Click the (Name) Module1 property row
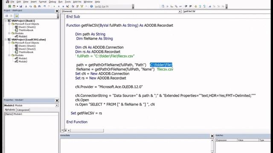Viewport: 273px width, 153px height. click(x=31, y=114)
